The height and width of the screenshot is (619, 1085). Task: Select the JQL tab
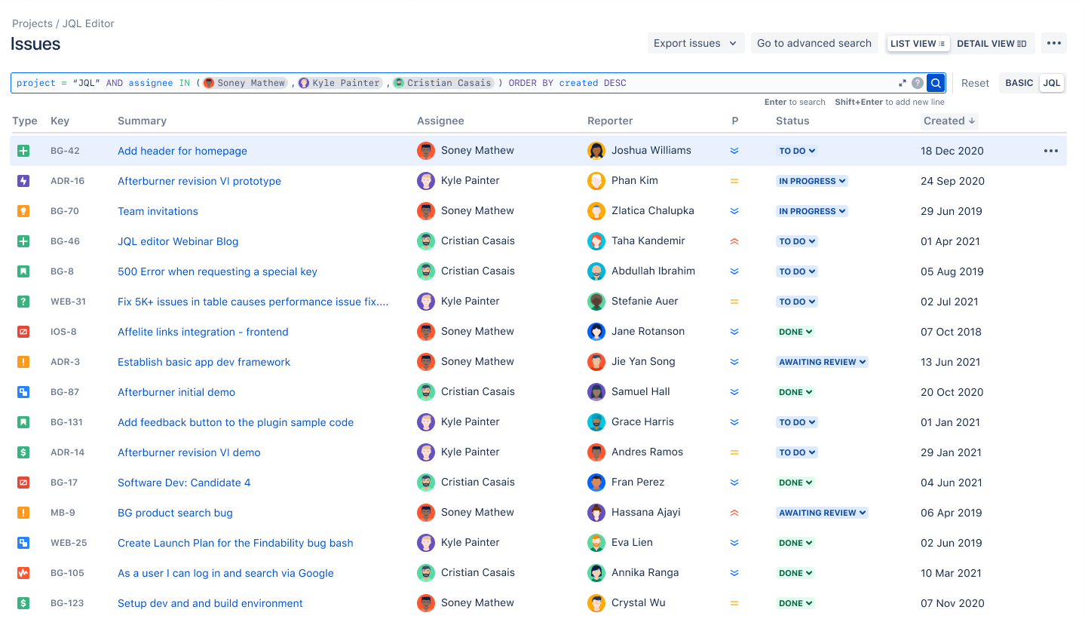point(1051,83)
